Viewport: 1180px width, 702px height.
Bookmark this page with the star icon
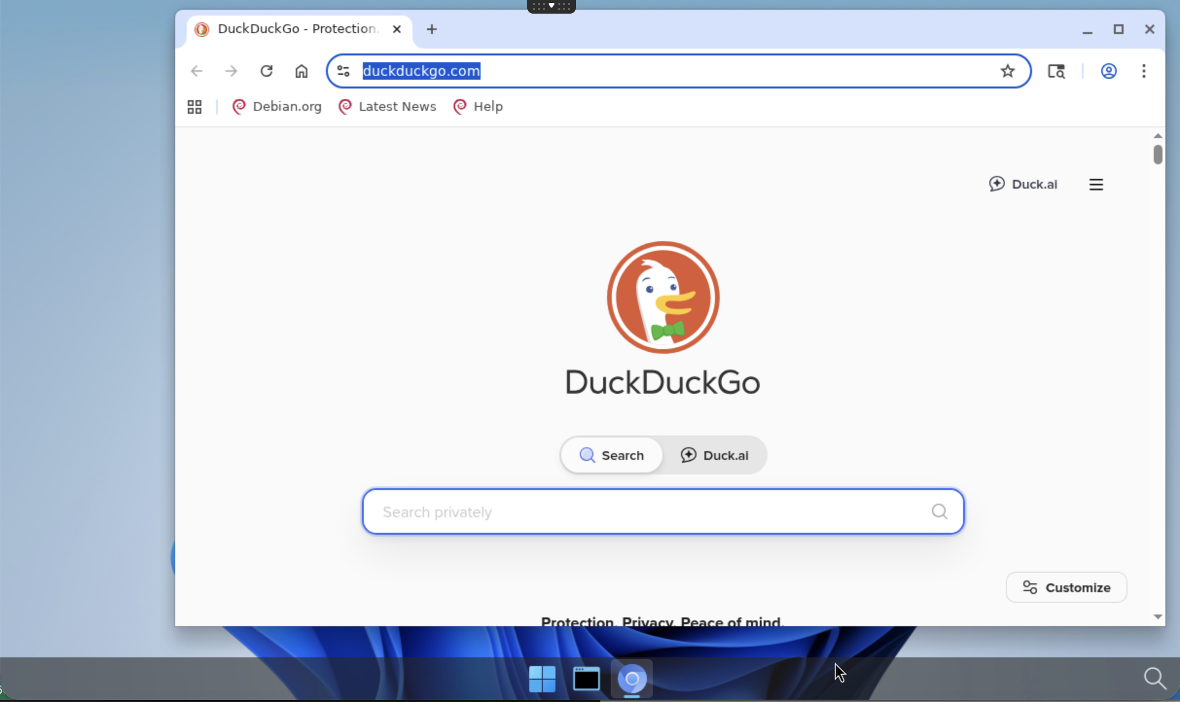coord(1007,71)
